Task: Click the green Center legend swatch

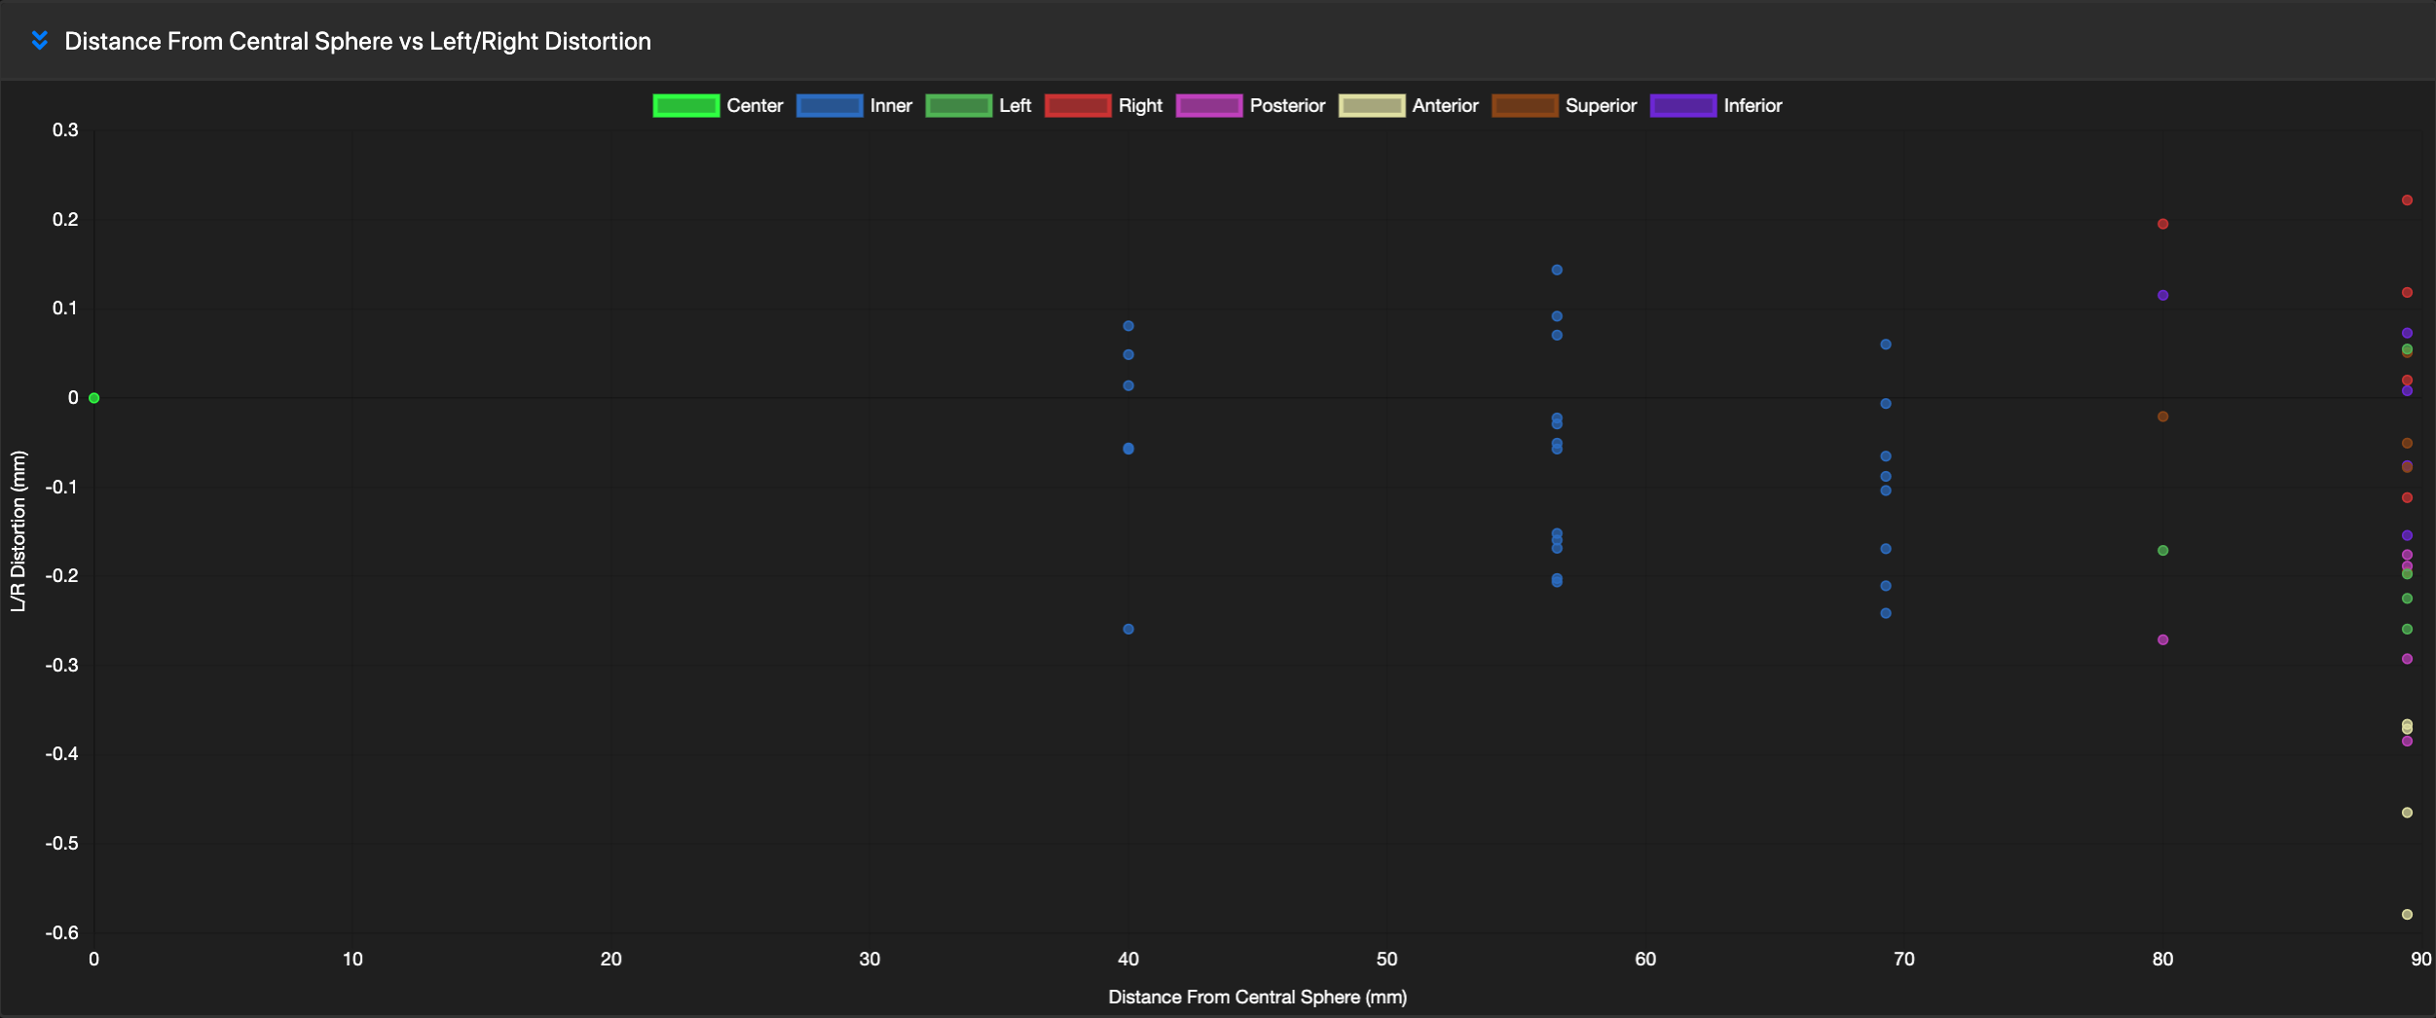Action: coord(684,105)
